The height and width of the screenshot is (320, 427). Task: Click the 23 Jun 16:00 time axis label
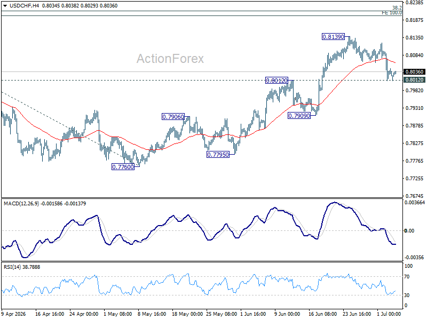tap(357, 314)
